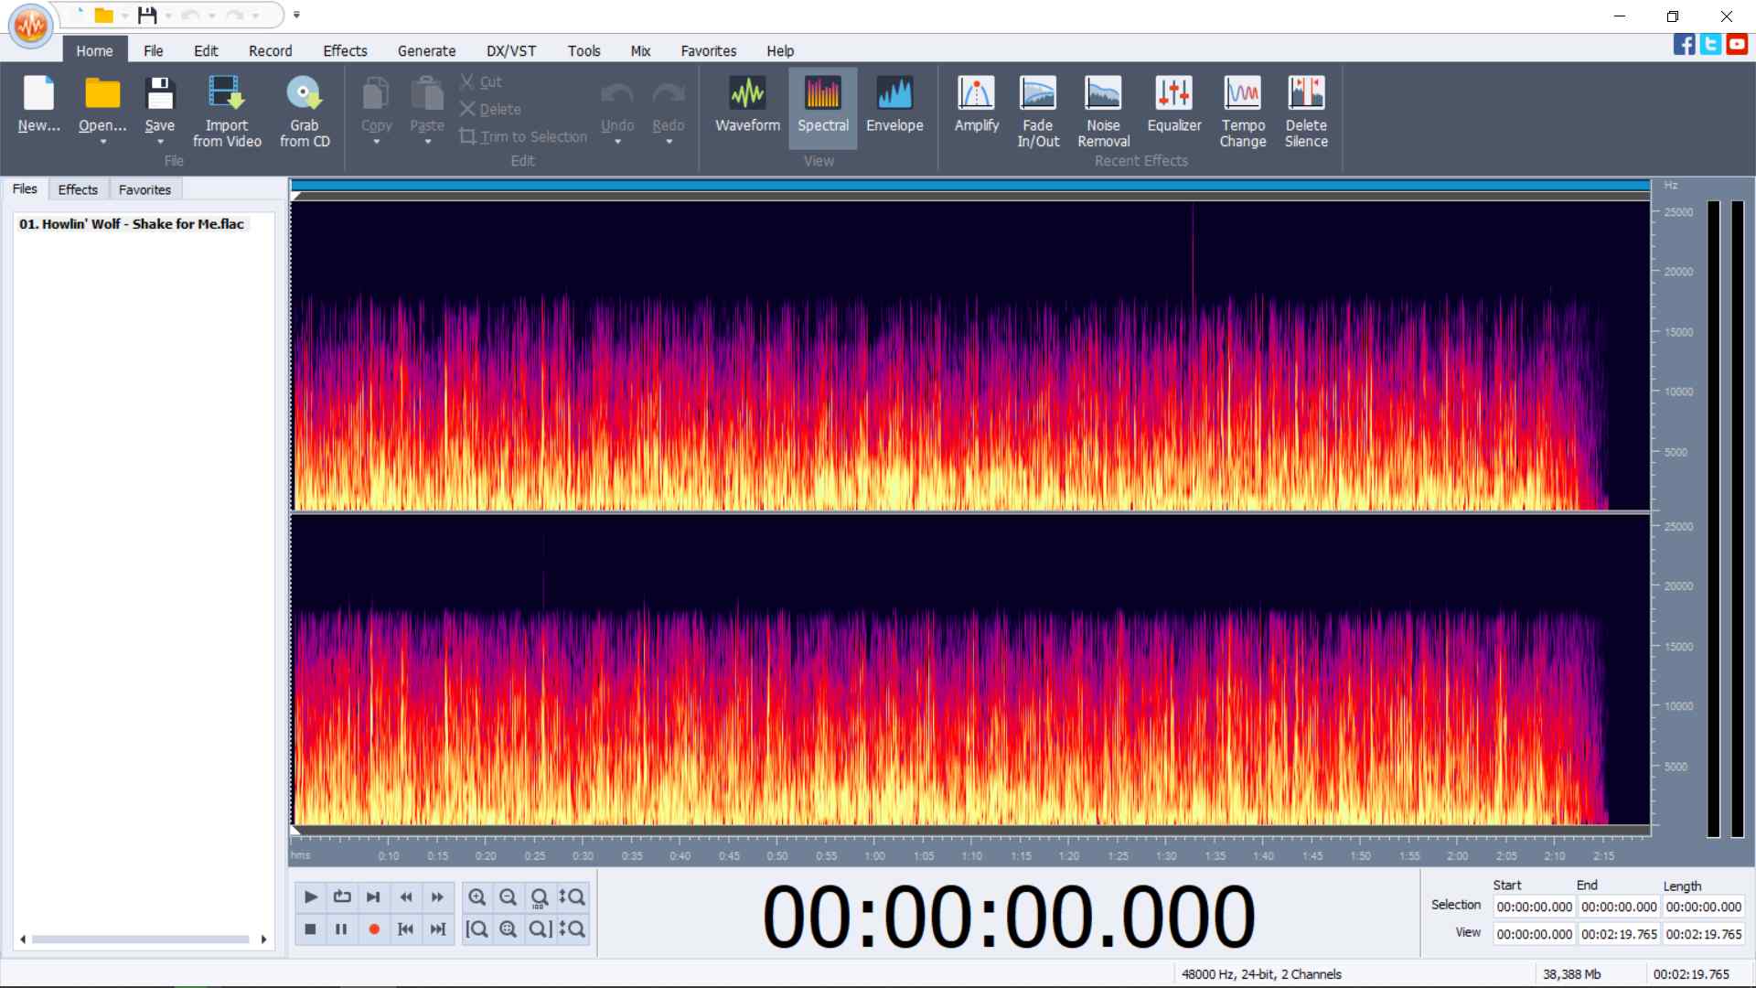Click the Stop playback button
The image size is (1756, 988).
[310, 929]
